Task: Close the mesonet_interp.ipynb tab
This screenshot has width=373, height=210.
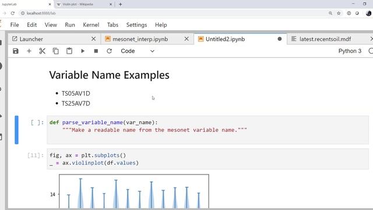Action: [x=186, y=39]
